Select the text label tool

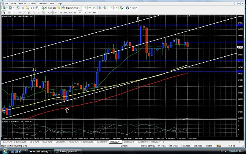[44, 13]
